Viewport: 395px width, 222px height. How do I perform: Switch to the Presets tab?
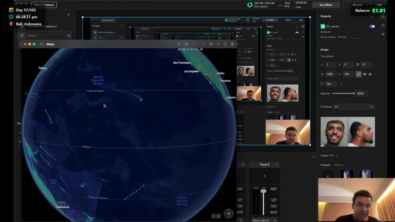tap(325, 165)
